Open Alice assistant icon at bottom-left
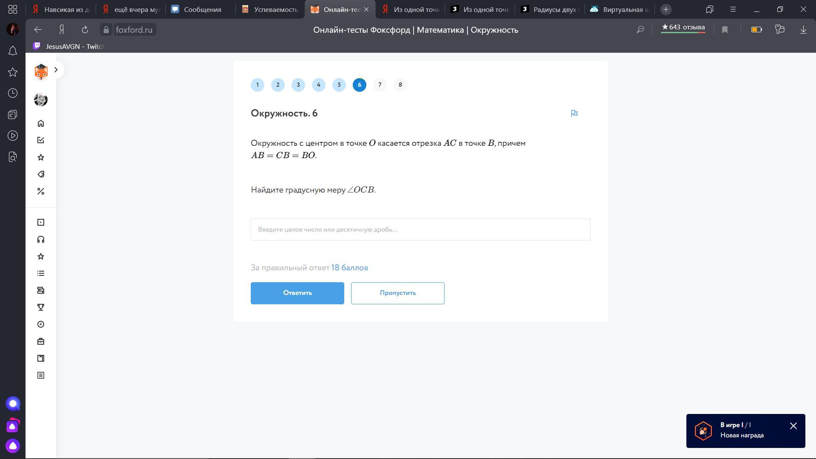Screen dimensions: 816x459 (x=13, y=446)
